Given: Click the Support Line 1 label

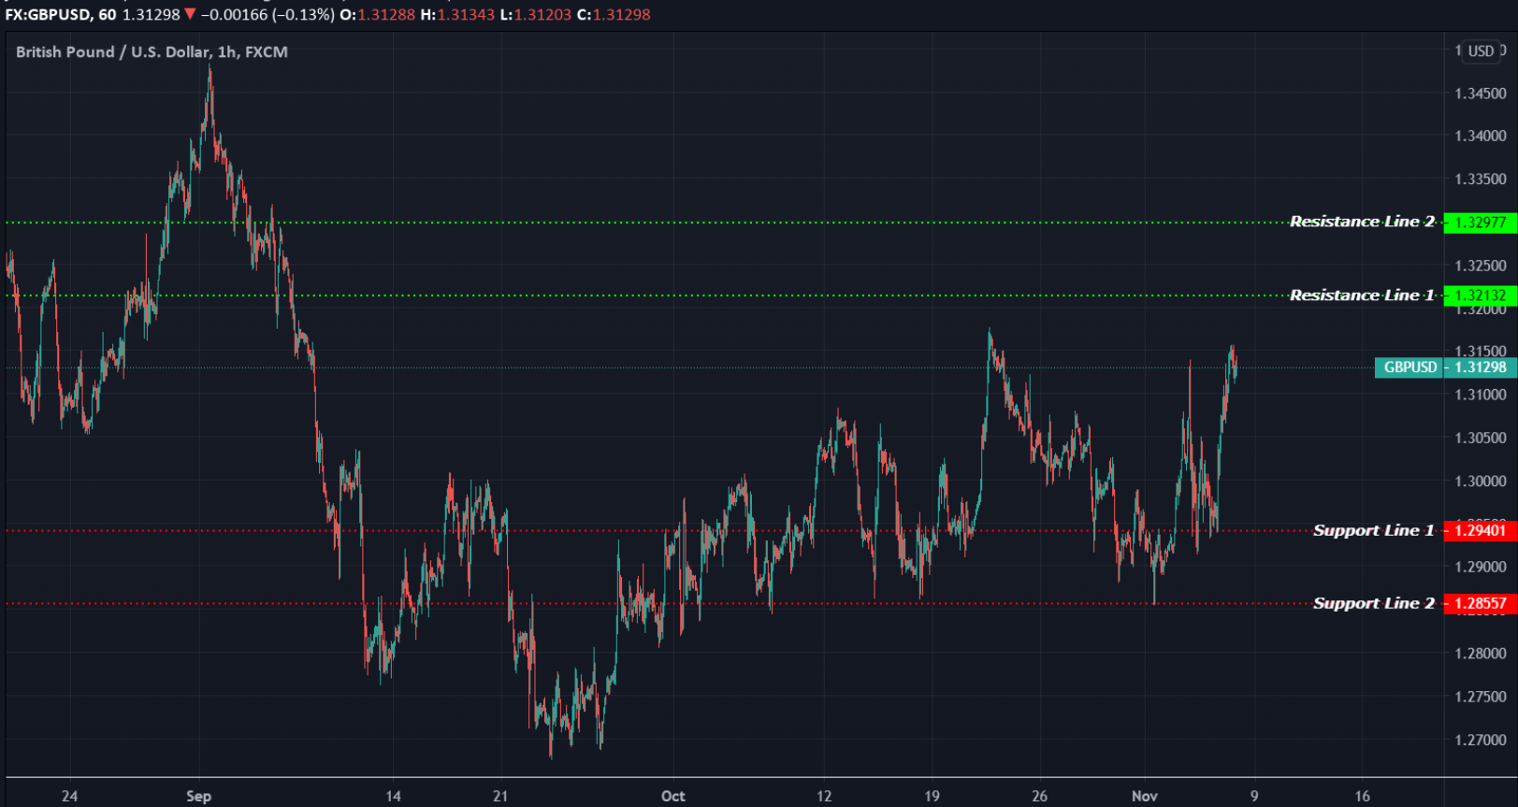Looking at the screenshot, I should tap(1373, 530).
